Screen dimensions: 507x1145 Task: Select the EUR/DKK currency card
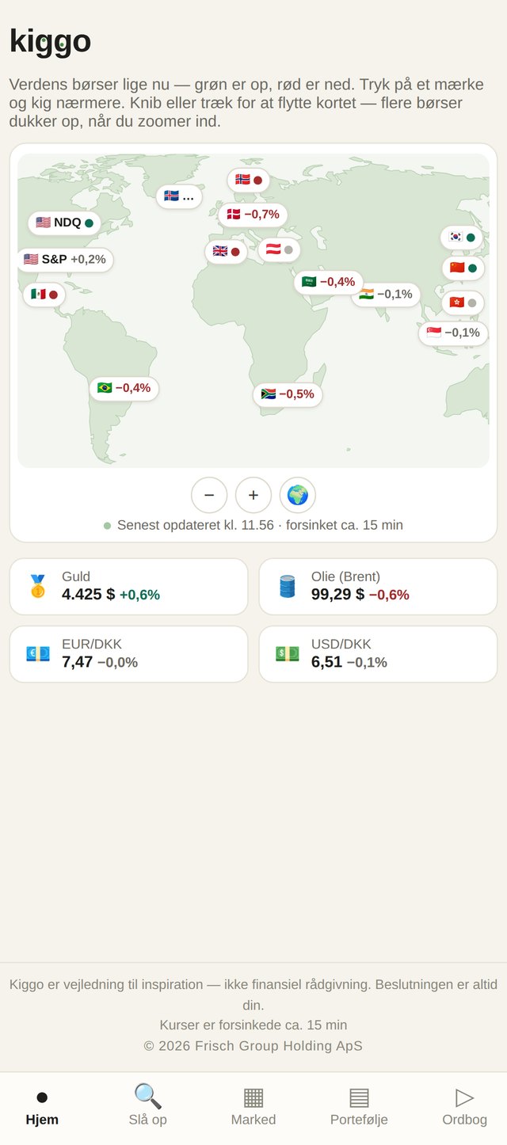(x=129, y=654)
